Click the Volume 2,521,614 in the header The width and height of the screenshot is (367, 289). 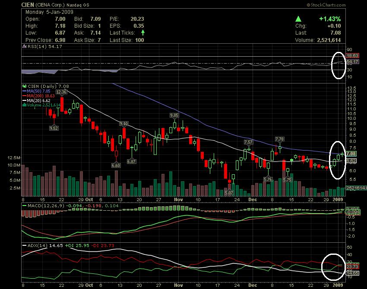(329, 40)
